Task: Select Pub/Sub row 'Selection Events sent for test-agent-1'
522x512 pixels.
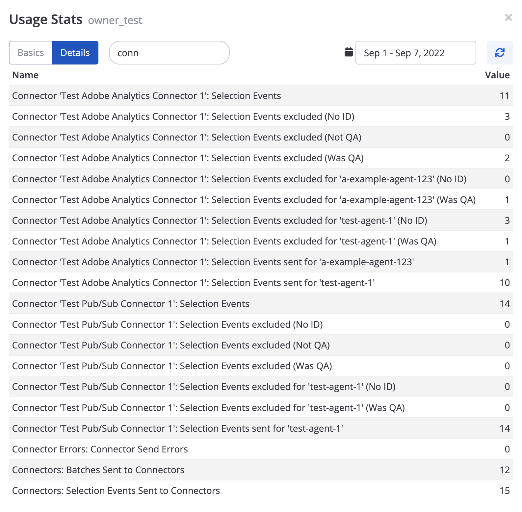Action: click(x=261, y=428)
